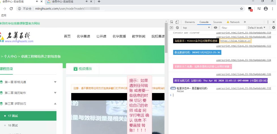The width and height of the screenshot is (277, 134).
Task: Open the userscript.html:319 source link
Action: tap(243, 33)
